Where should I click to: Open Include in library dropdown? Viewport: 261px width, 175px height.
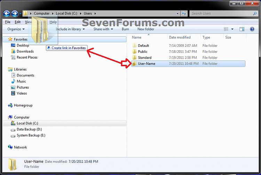70,29
